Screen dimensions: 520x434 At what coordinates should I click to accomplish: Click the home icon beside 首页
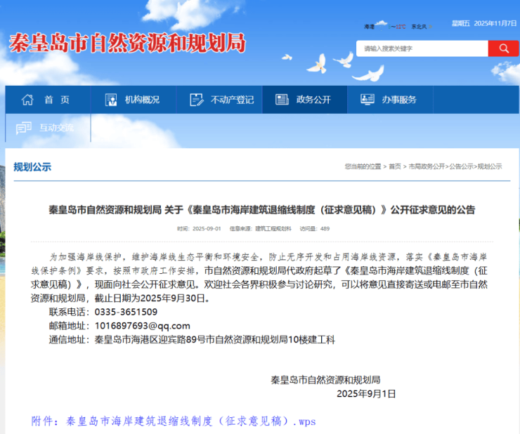(x=27, y=100)
